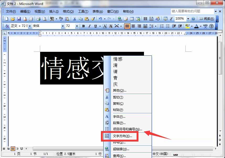Screen dimensions: 225x158
Task: Save the document with floppy icon
Action: (19, 19)
